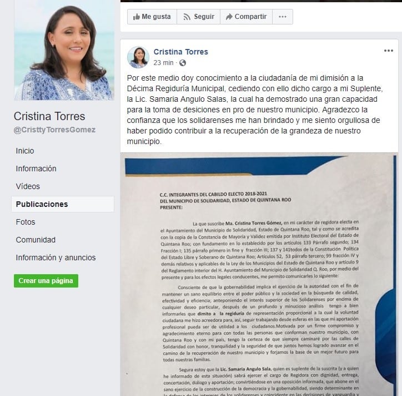Open the post options ellipsis menu
This screenshot has width=402, height=396.
pos(389,51)
